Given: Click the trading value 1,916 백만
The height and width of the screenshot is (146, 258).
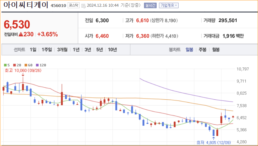Looking at the screenshot, I should coord(233,36).
